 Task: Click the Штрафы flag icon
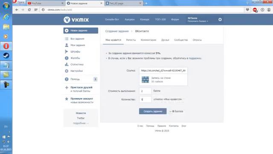[x=67, y=51]
